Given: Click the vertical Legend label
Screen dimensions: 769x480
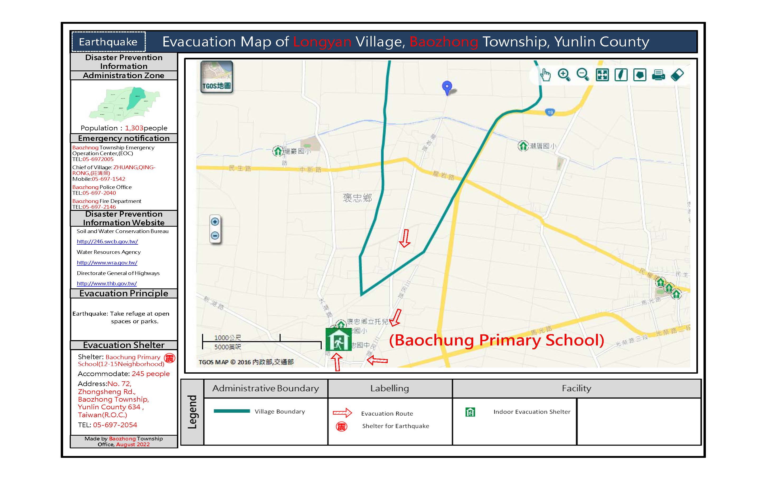Looking at the screenshot, I should [x=192, y=412].
